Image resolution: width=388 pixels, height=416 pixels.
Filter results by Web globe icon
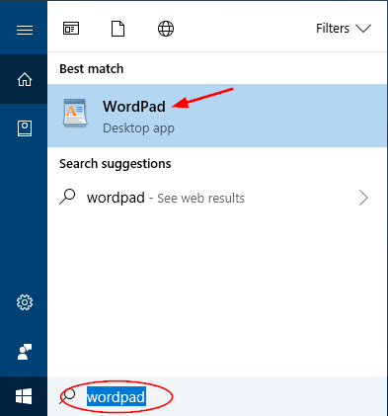point(166,29)
